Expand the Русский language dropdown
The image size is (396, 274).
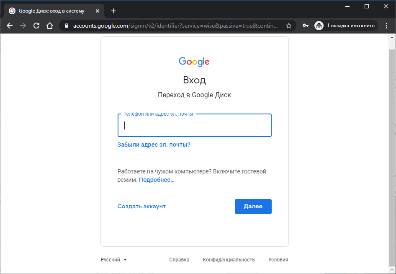(113, 260)
